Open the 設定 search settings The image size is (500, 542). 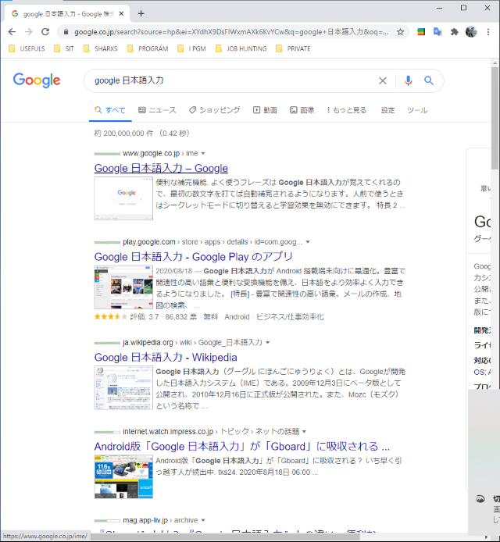tap(387, 110)
